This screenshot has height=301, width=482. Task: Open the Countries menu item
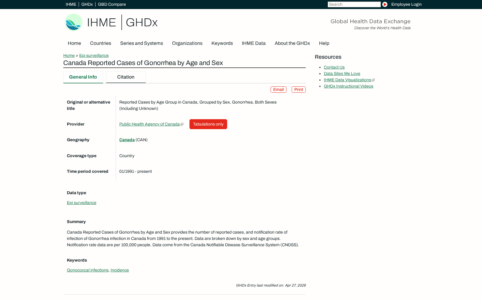click(101, 43)
